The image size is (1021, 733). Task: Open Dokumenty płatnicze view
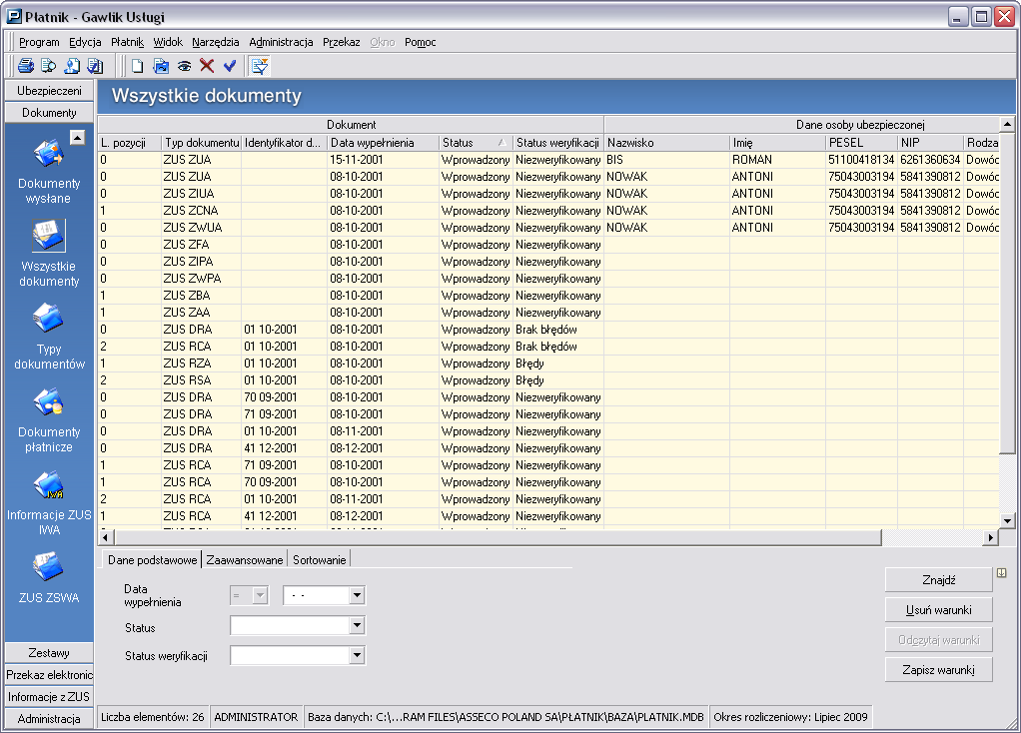pyautogui.click(x=49, y=419)
